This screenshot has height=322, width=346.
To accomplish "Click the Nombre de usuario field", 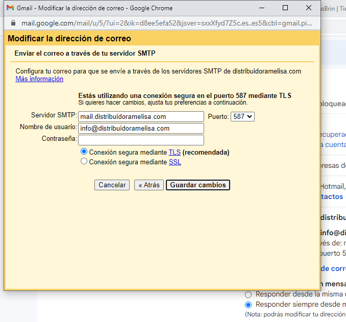I will point(141,128).
